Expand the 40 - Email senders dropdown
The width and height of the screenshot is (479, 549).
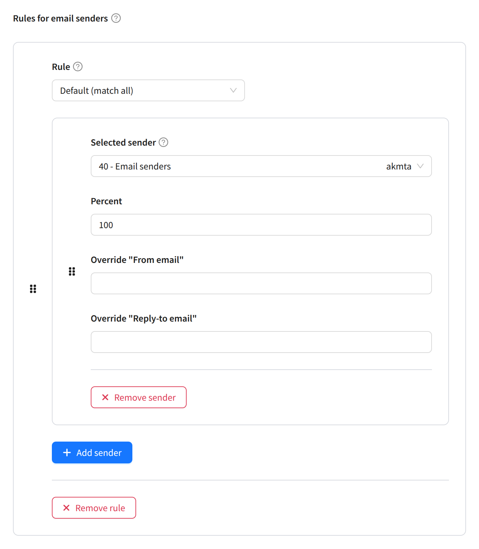click(239, 166)
